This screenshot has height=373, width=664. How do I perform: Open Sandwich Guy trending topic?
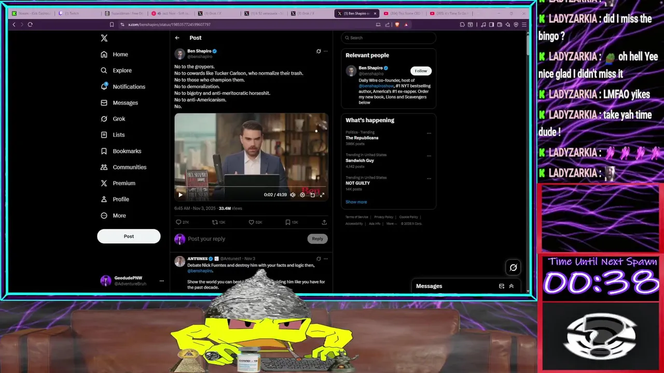[x=359, y=161]
